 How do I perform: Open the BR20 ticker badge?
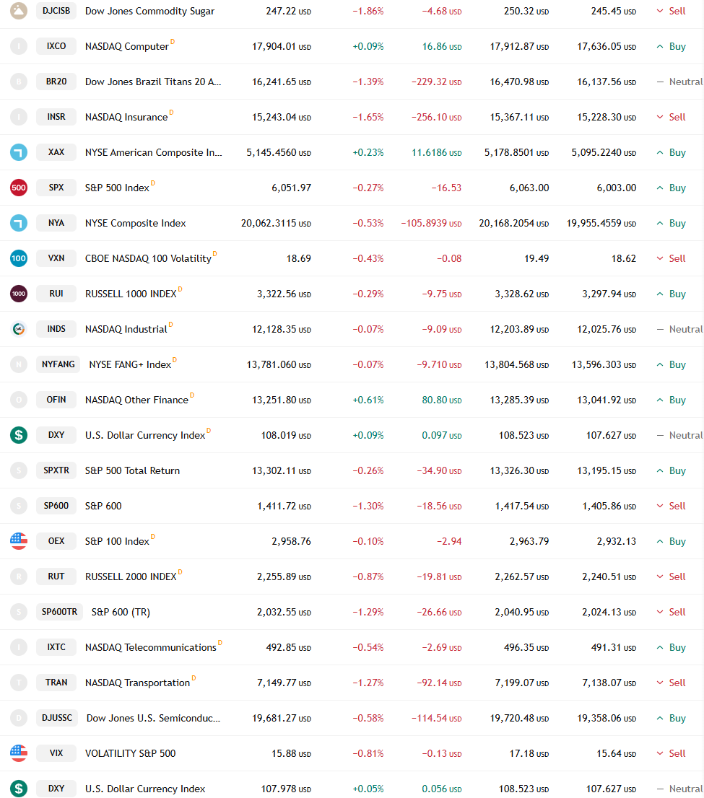pyautogui.click(x=56, y=82)
